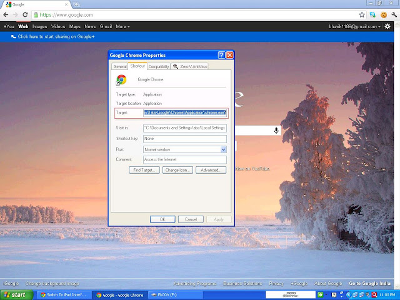Image resolution: width=400 pixels, height=300 pixels.
Task: Reload the page with the refresh icon
Action: coord(25,15)
